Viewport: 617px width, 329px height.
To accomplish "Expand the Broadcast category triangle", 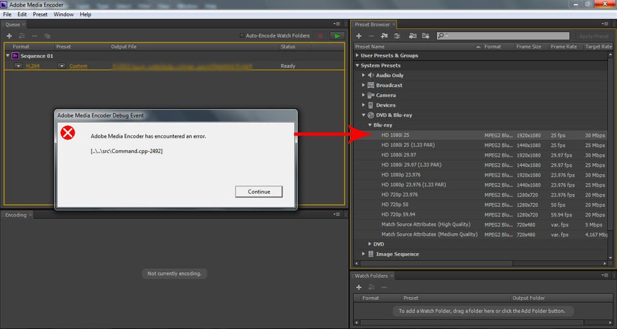I will pyautogui.click(x=363, y=85).
